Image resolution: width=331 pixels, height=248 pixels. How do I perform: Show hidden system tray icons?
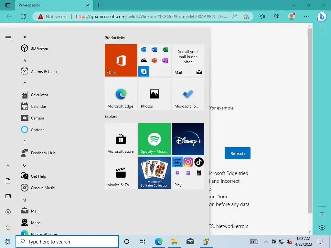pyautogui.click(x=266, y=242)
